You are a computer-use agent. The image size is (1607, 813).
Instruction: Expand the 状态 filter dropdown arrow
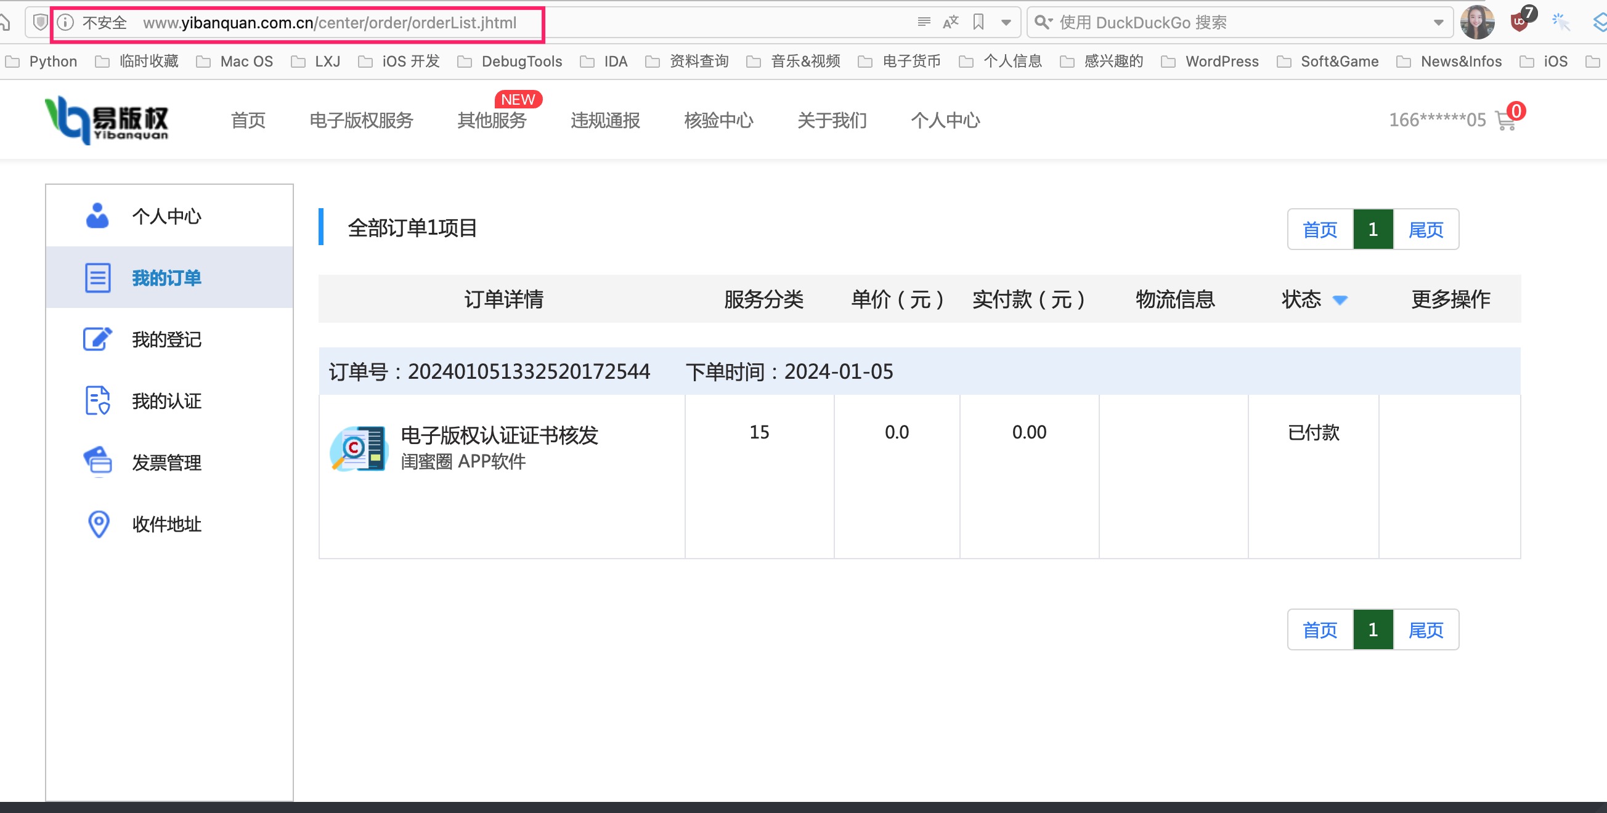[x=1340, y=301]
